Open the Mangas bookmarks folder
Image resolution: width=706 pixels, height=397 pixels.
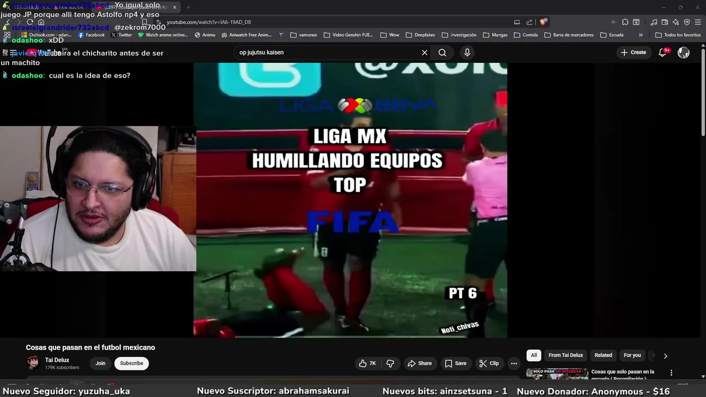tap(495, 35)
